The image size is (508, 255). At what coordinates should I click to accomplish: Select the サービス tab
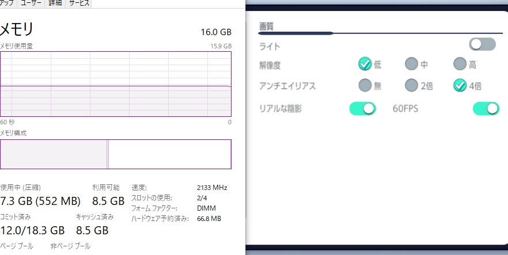(x=79, y=3)
